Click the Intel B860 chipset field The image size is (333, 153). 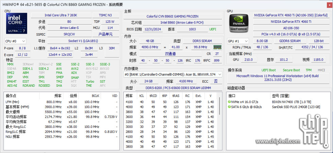click(x=183, y=23)
